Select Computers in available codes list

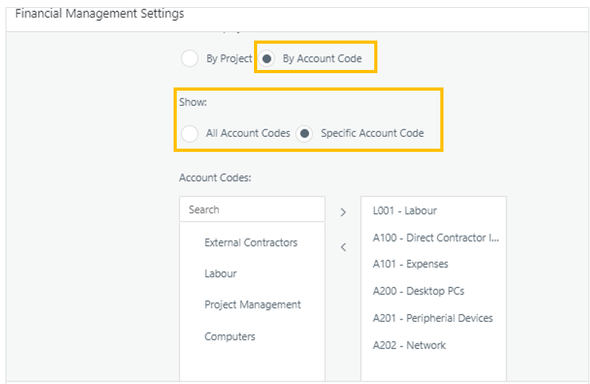coord(229,336)
